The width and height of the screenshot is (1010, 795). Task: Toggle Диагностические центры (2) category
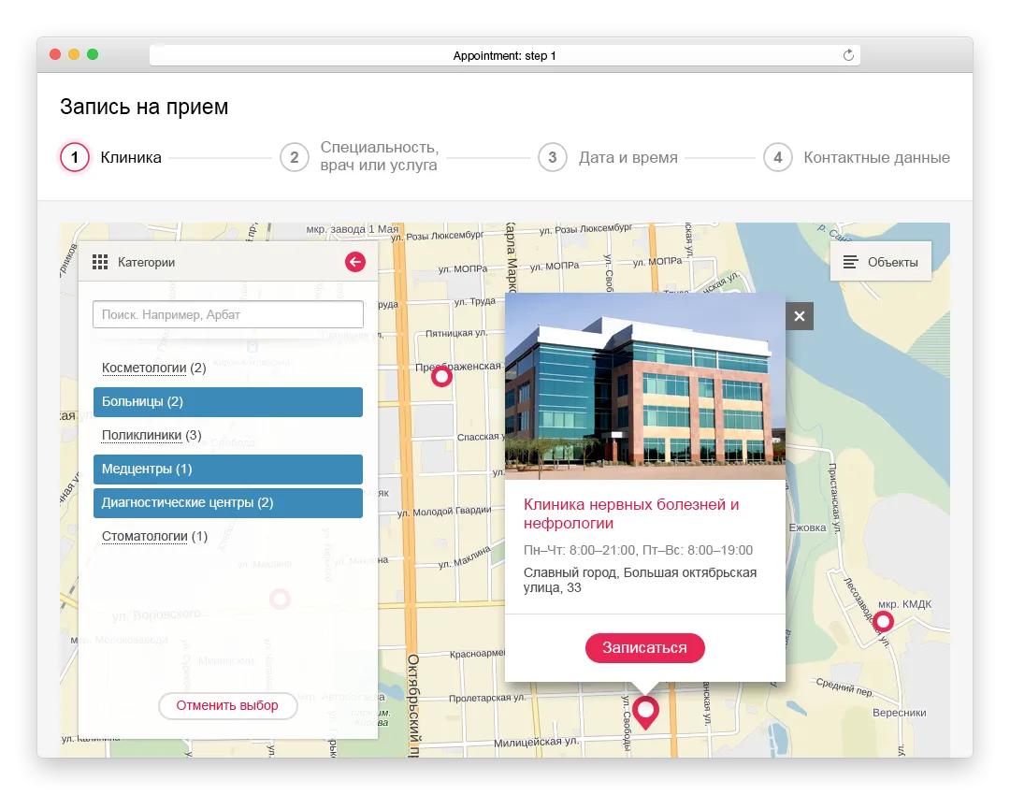coord(228,503)
